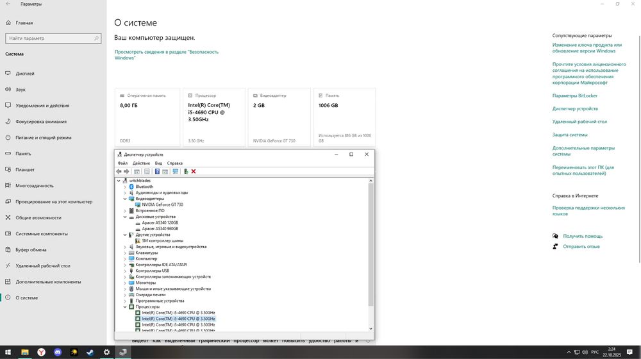Open Фокусировка внимания settings
The width and height of the screenshot is (641, 359).
(41, 121)
